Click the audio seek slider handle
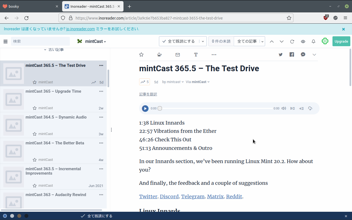 (160, 108)
